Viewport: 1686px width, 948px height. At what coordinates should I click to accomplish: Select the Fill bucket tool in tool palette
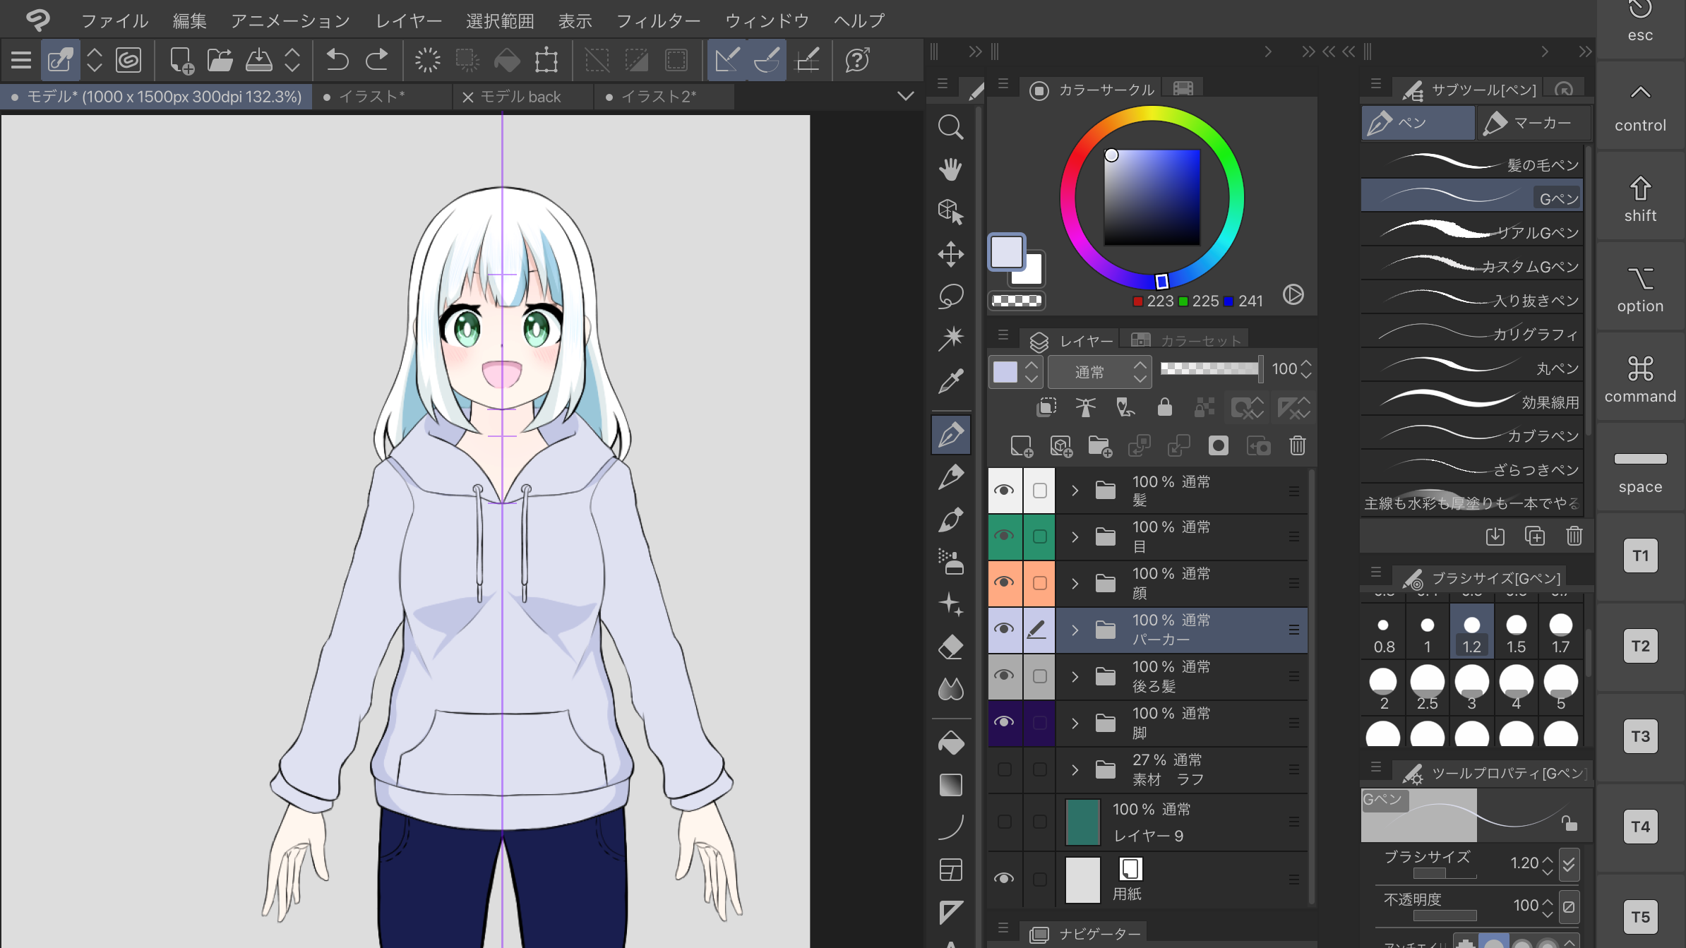click(950, 743)
